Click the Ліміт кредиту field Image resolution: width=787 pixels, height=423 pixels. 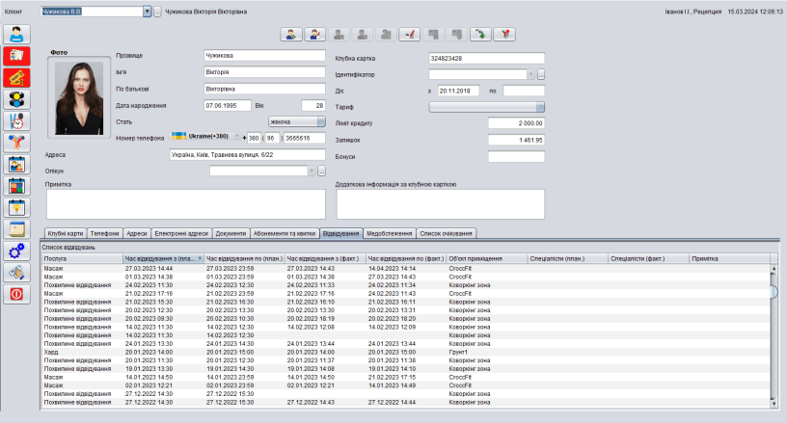coord(516,123)
